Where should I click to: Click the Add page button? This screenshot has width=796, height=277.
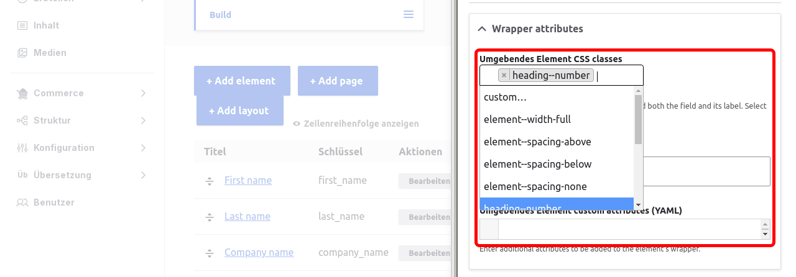coord(338,81)
